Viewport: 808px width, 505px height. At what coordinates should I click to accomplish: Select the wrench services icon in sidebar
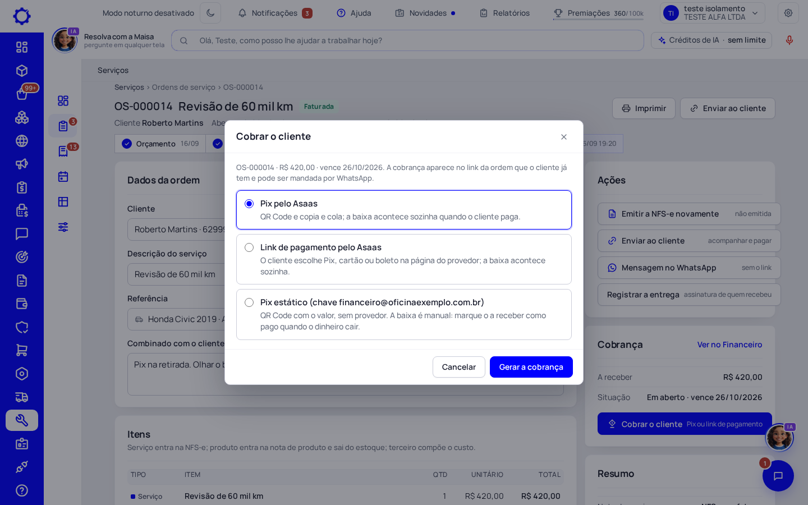coord(22,420)
